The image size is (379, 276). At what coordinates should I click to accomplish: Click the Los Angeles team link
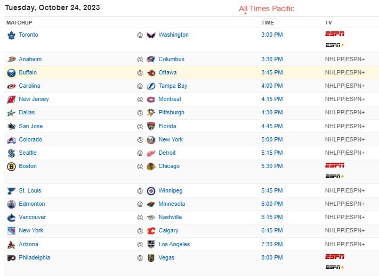(174, 245)
